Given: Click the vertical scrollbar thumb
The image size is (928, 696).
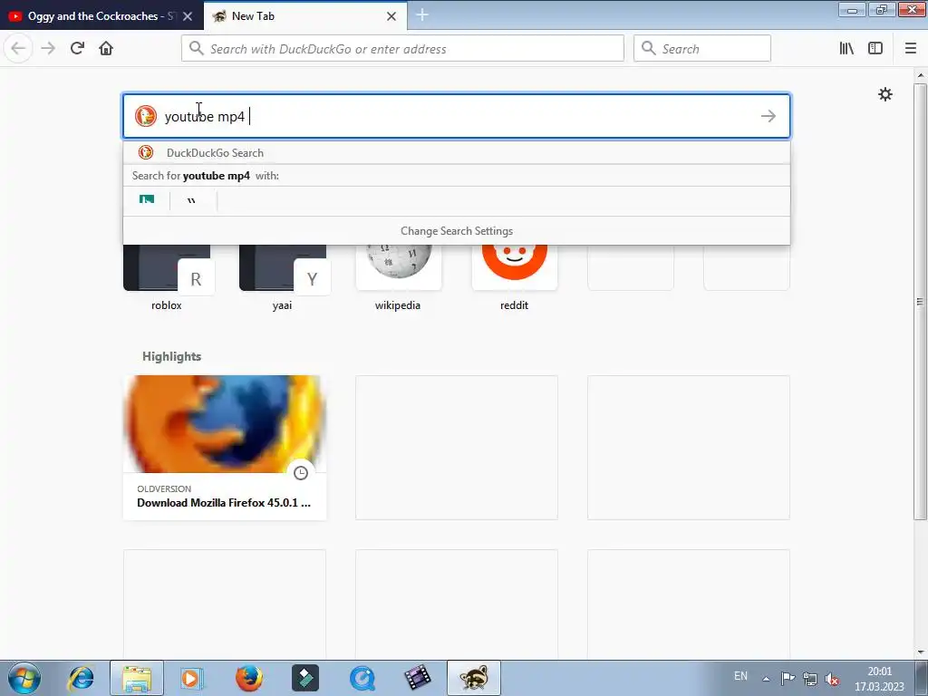Looking at the screenshot, I should 921,302.
